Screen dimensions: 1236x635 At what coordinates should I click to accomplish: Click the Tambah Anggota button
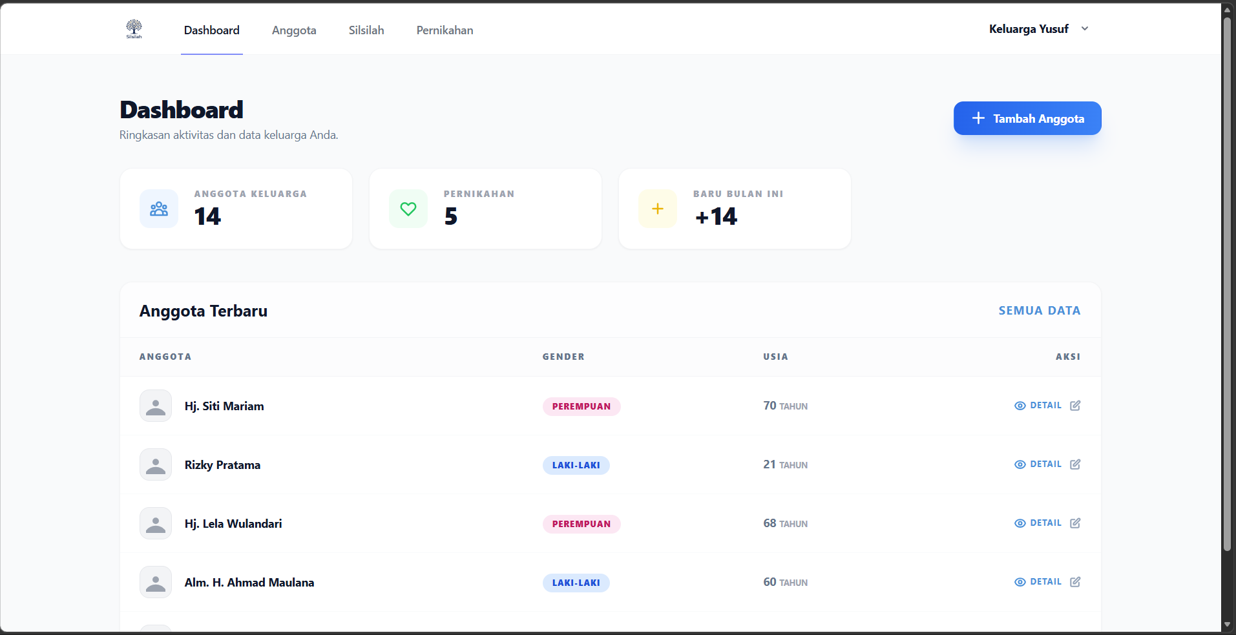pos(1027,118)
